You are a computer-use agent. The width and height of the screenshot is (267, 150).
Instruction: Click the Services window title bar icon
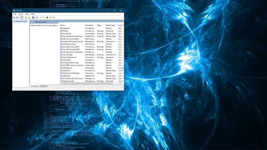click(15, 10)
